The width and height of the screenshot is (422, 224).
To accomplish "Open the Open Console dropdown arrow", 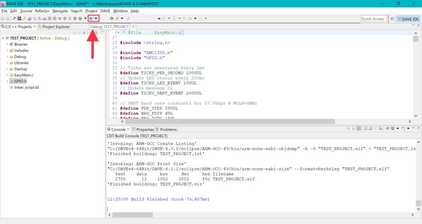I will [x=408, y=128].
